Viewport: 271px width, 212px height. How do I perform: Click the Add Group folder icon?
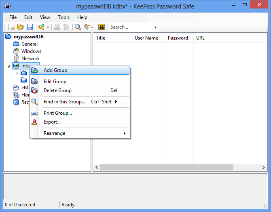pyautogui.click(x=34, y=70)
